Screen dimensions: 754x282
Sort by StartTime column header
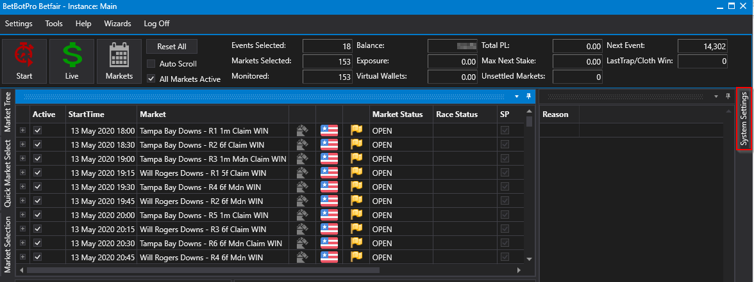[x=101, y=114]
